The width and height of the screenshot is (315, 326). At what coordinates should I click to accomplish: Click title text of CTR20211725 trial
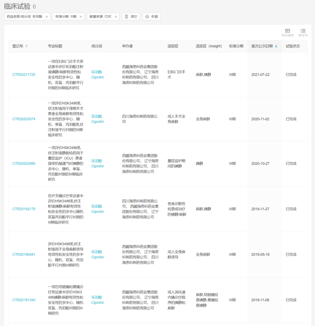point(66,75)
